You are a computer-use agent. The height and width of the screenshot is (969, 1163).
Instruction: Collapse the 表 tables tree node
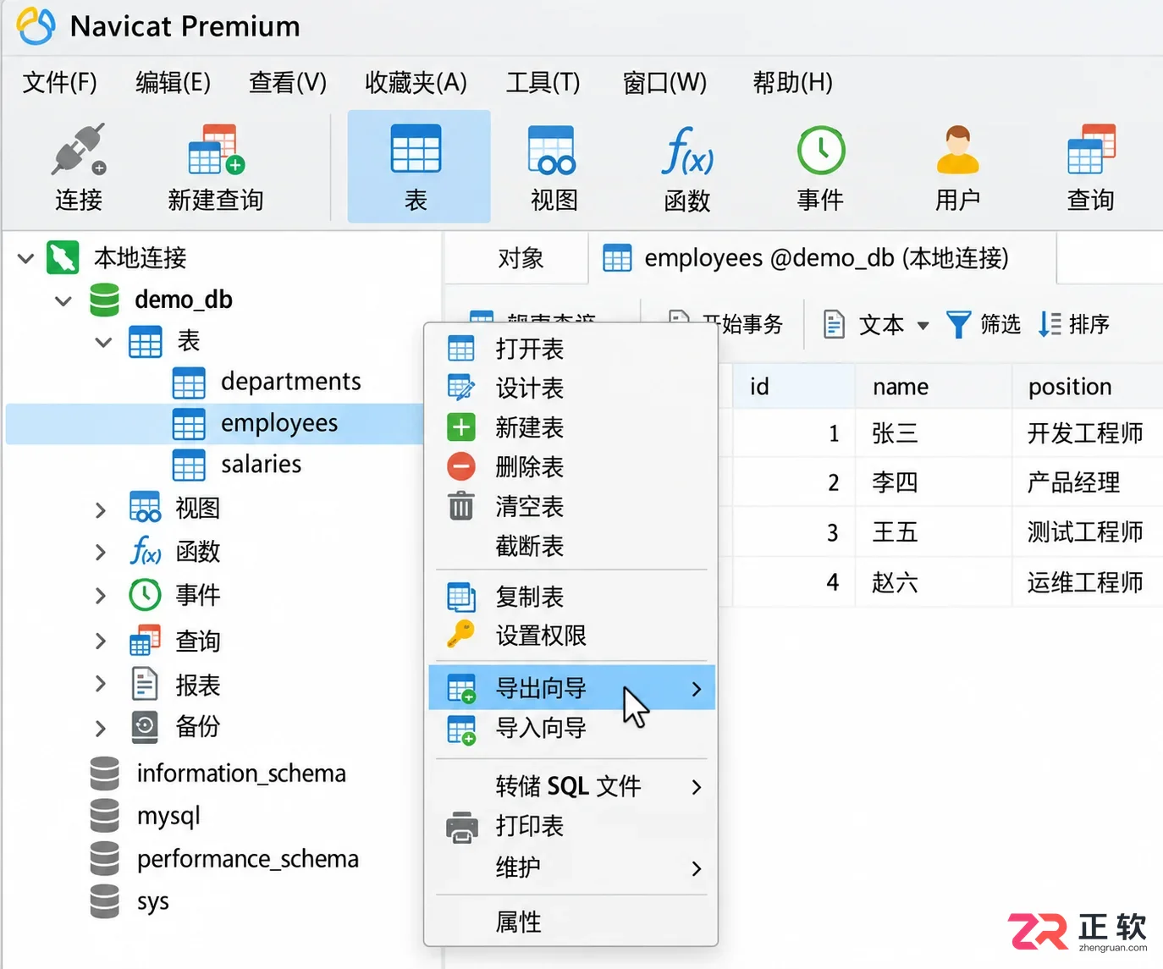tap(103, 343)
